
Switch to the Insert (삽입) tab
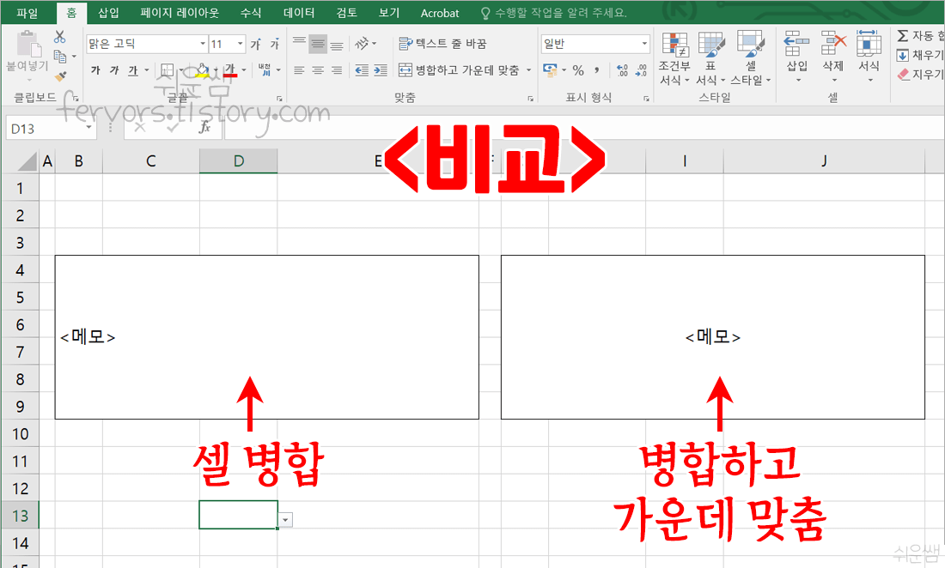click(x=108, y=13)
